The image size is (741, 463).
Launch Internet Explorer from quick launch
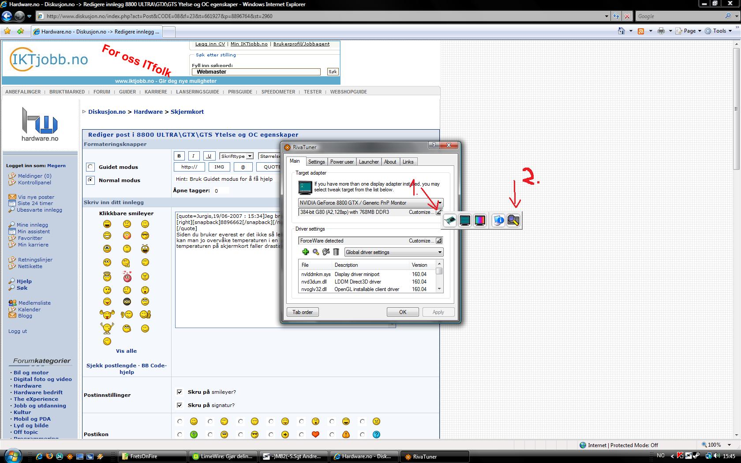39,456
